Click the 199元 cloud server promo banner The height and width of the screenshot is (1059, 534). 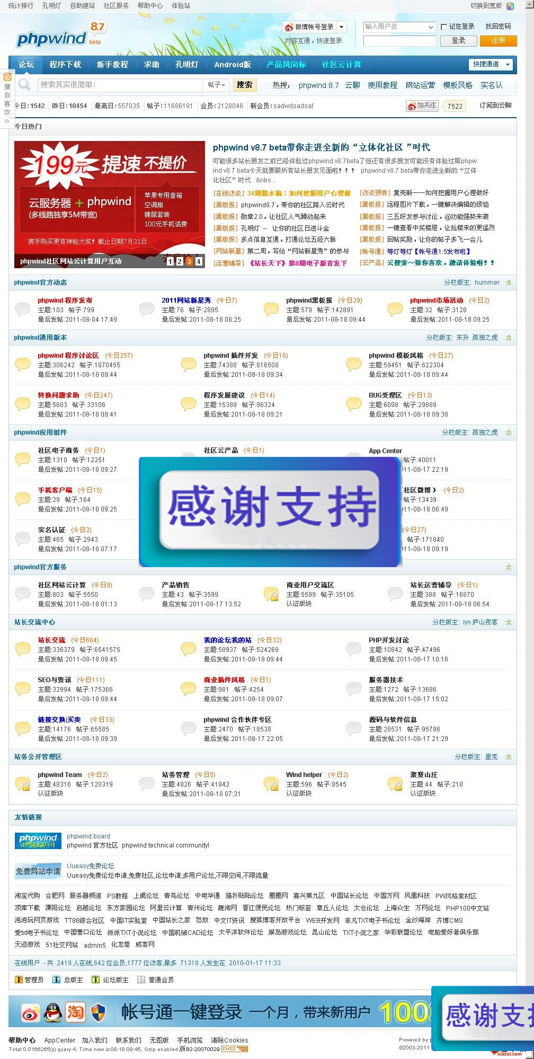click(x=110, y=205)
